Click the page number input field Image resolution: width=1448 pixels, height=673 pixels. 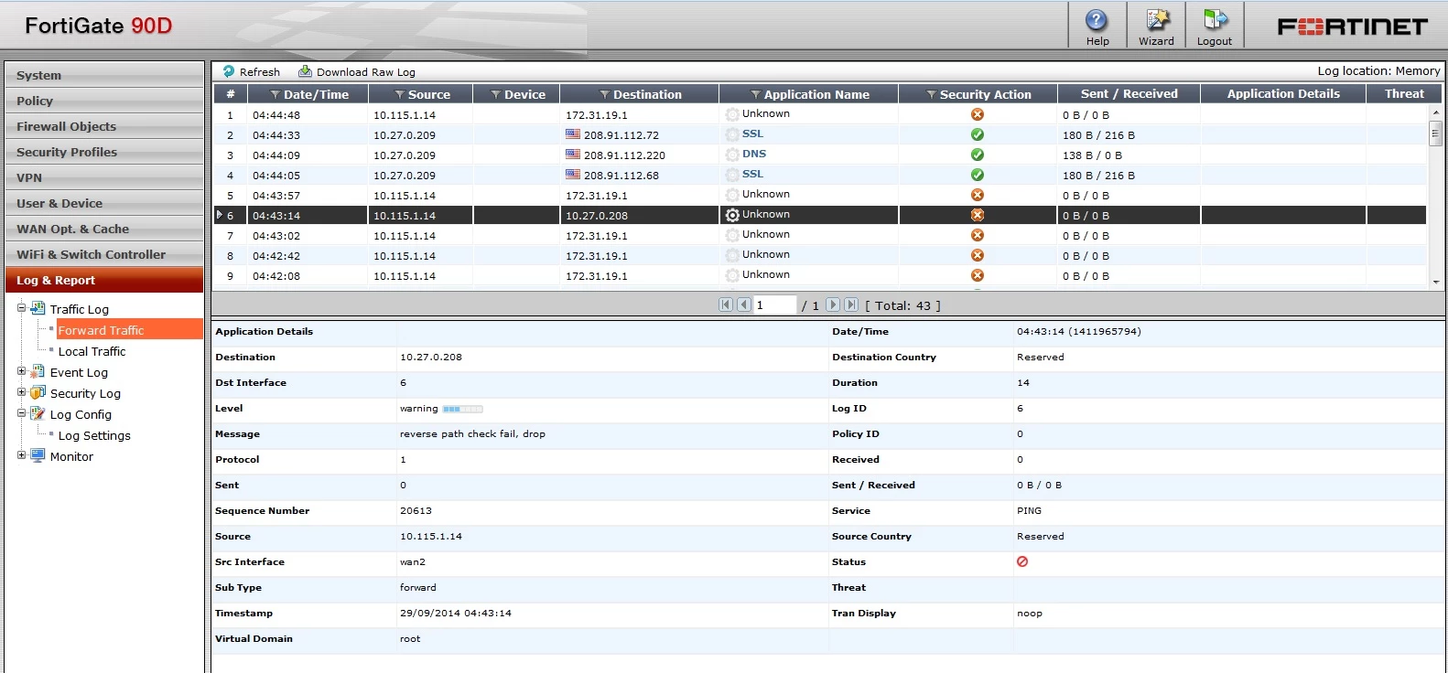[774, 304]
